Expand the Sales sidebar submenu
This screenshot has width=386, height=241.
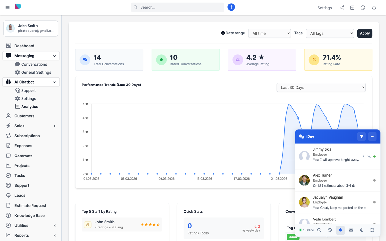tap(55, 126)
